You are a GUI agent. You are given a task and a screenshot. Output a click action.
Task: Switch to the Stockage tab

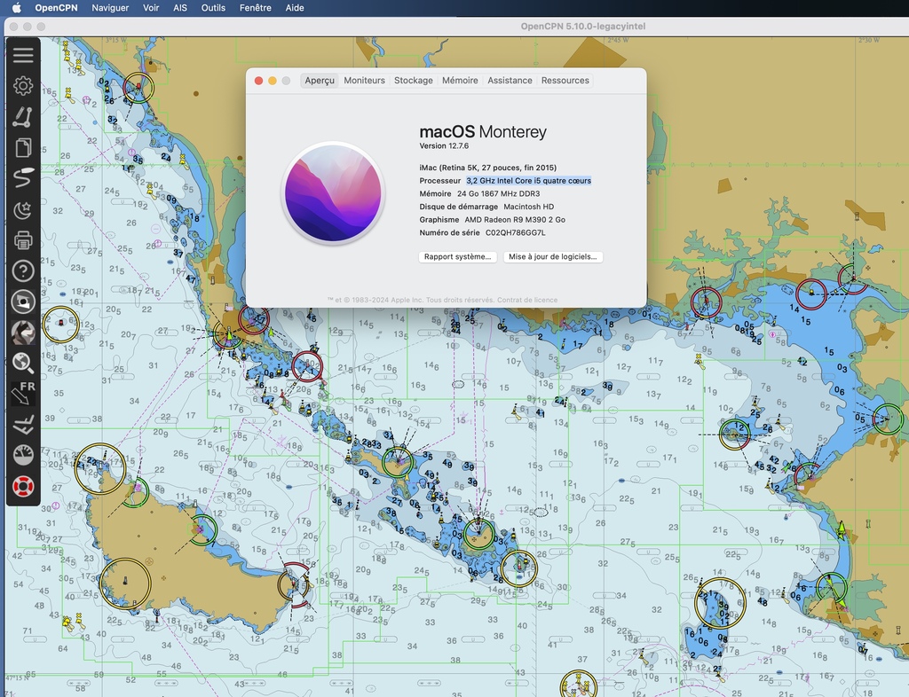(414, 81)
